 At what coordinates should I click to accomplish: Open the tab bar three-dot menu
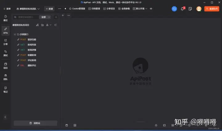[68, 15]
